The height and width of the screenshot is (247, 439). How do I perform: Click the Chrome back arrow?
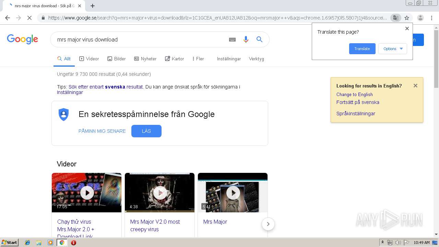(8, 18)
